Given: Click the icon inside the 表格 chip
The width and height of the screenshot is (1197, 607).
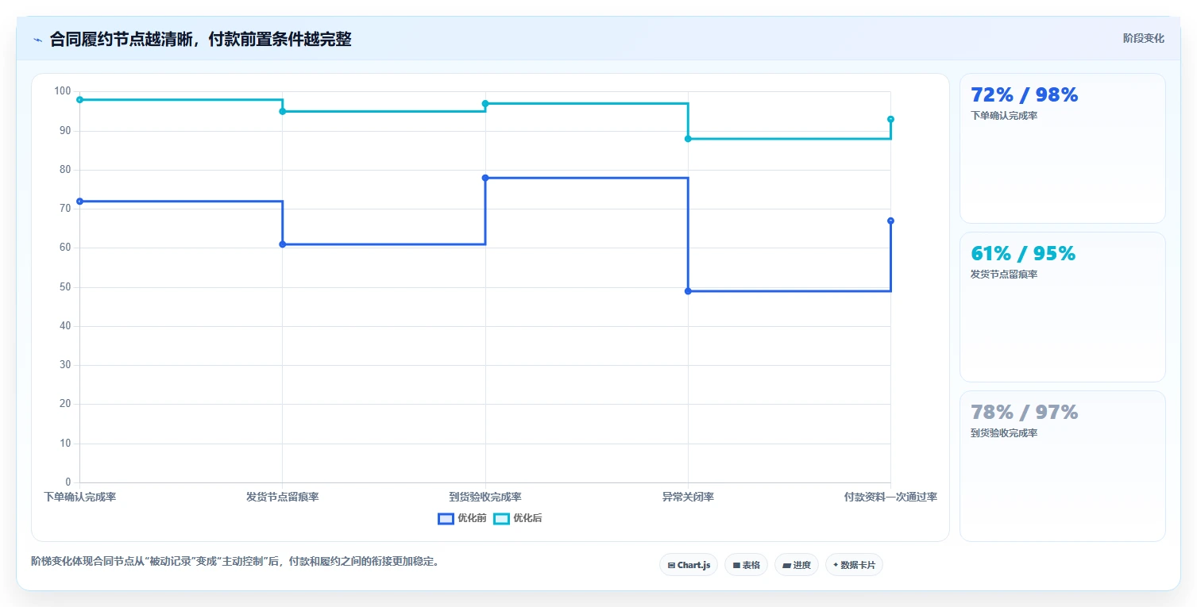Looking at the screenshot, I should [x=736, y=566].
